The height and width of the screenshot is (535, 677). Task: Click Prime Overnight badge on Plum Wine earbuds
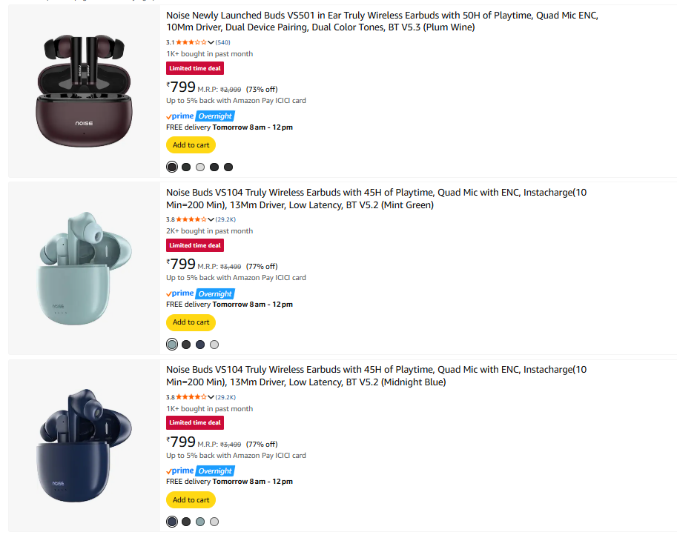pyautogui.click(x=199, y=116)
